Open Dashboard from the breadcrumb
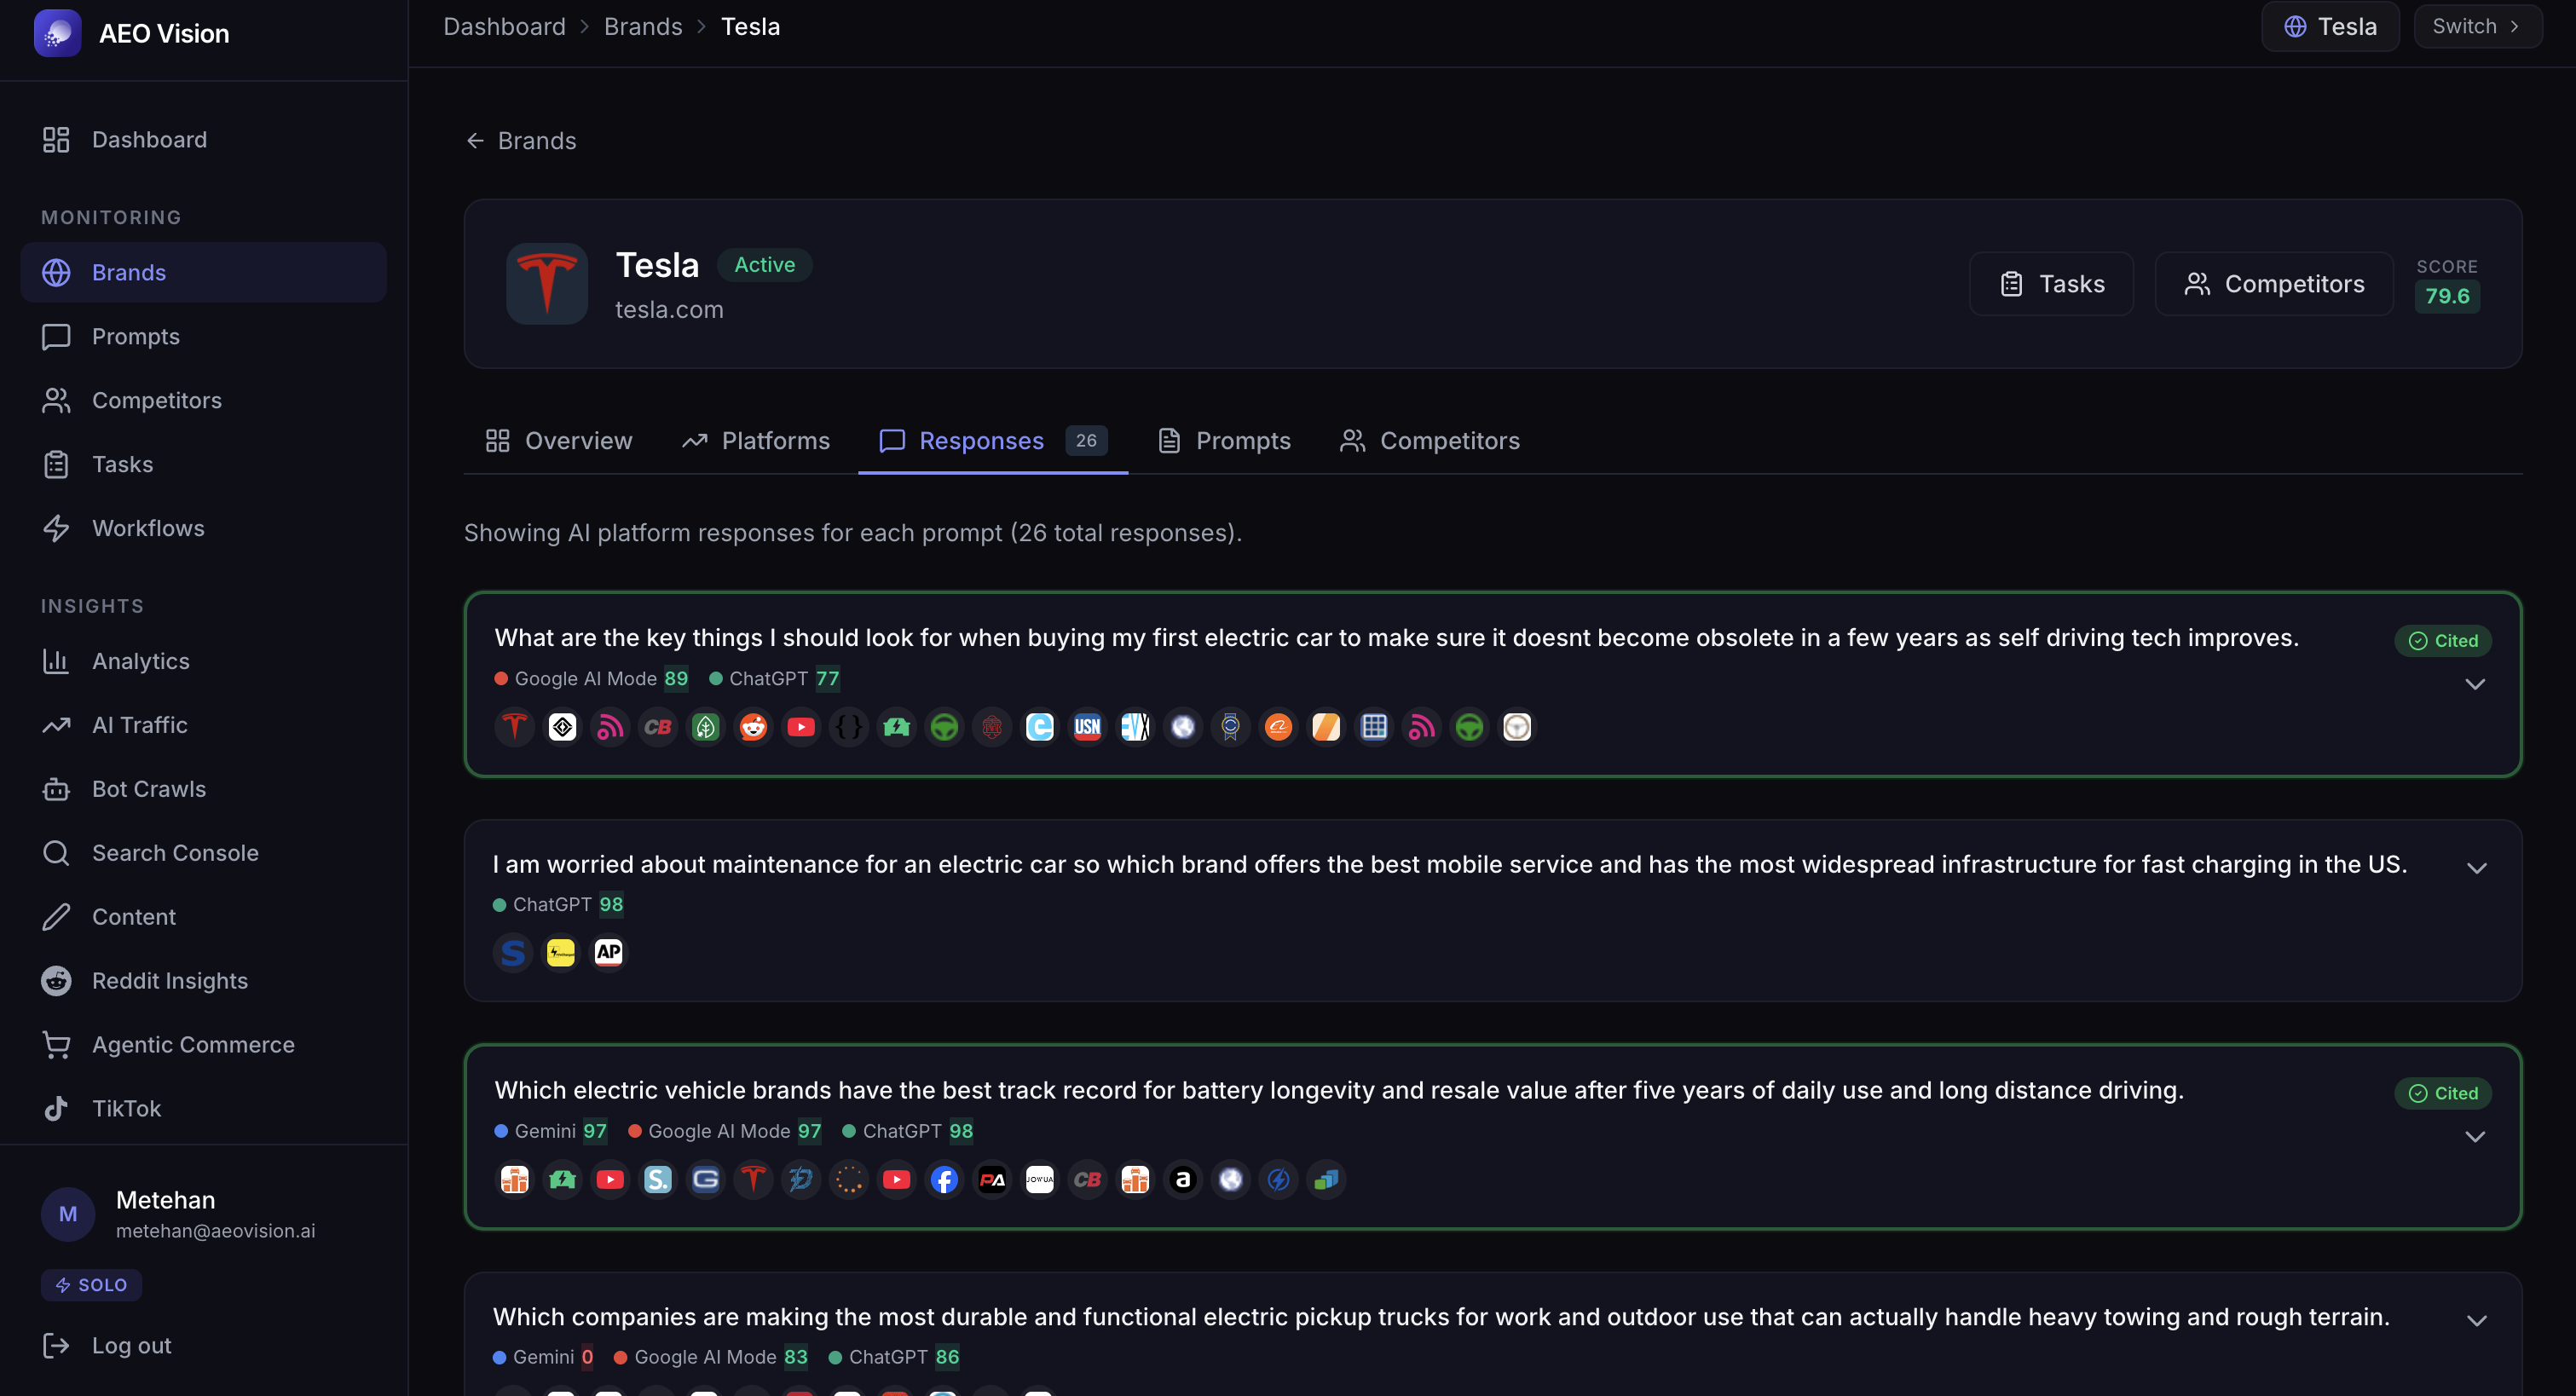Viewport: 2576px width, 1396px height. (503, 26)
